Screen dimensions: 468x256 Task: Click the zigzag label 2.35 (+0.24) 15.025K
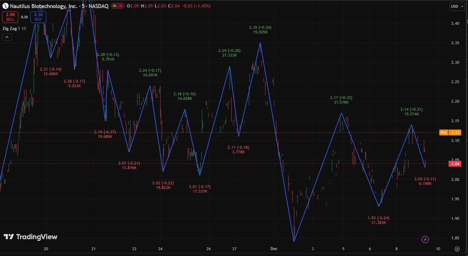pos(260,30)
